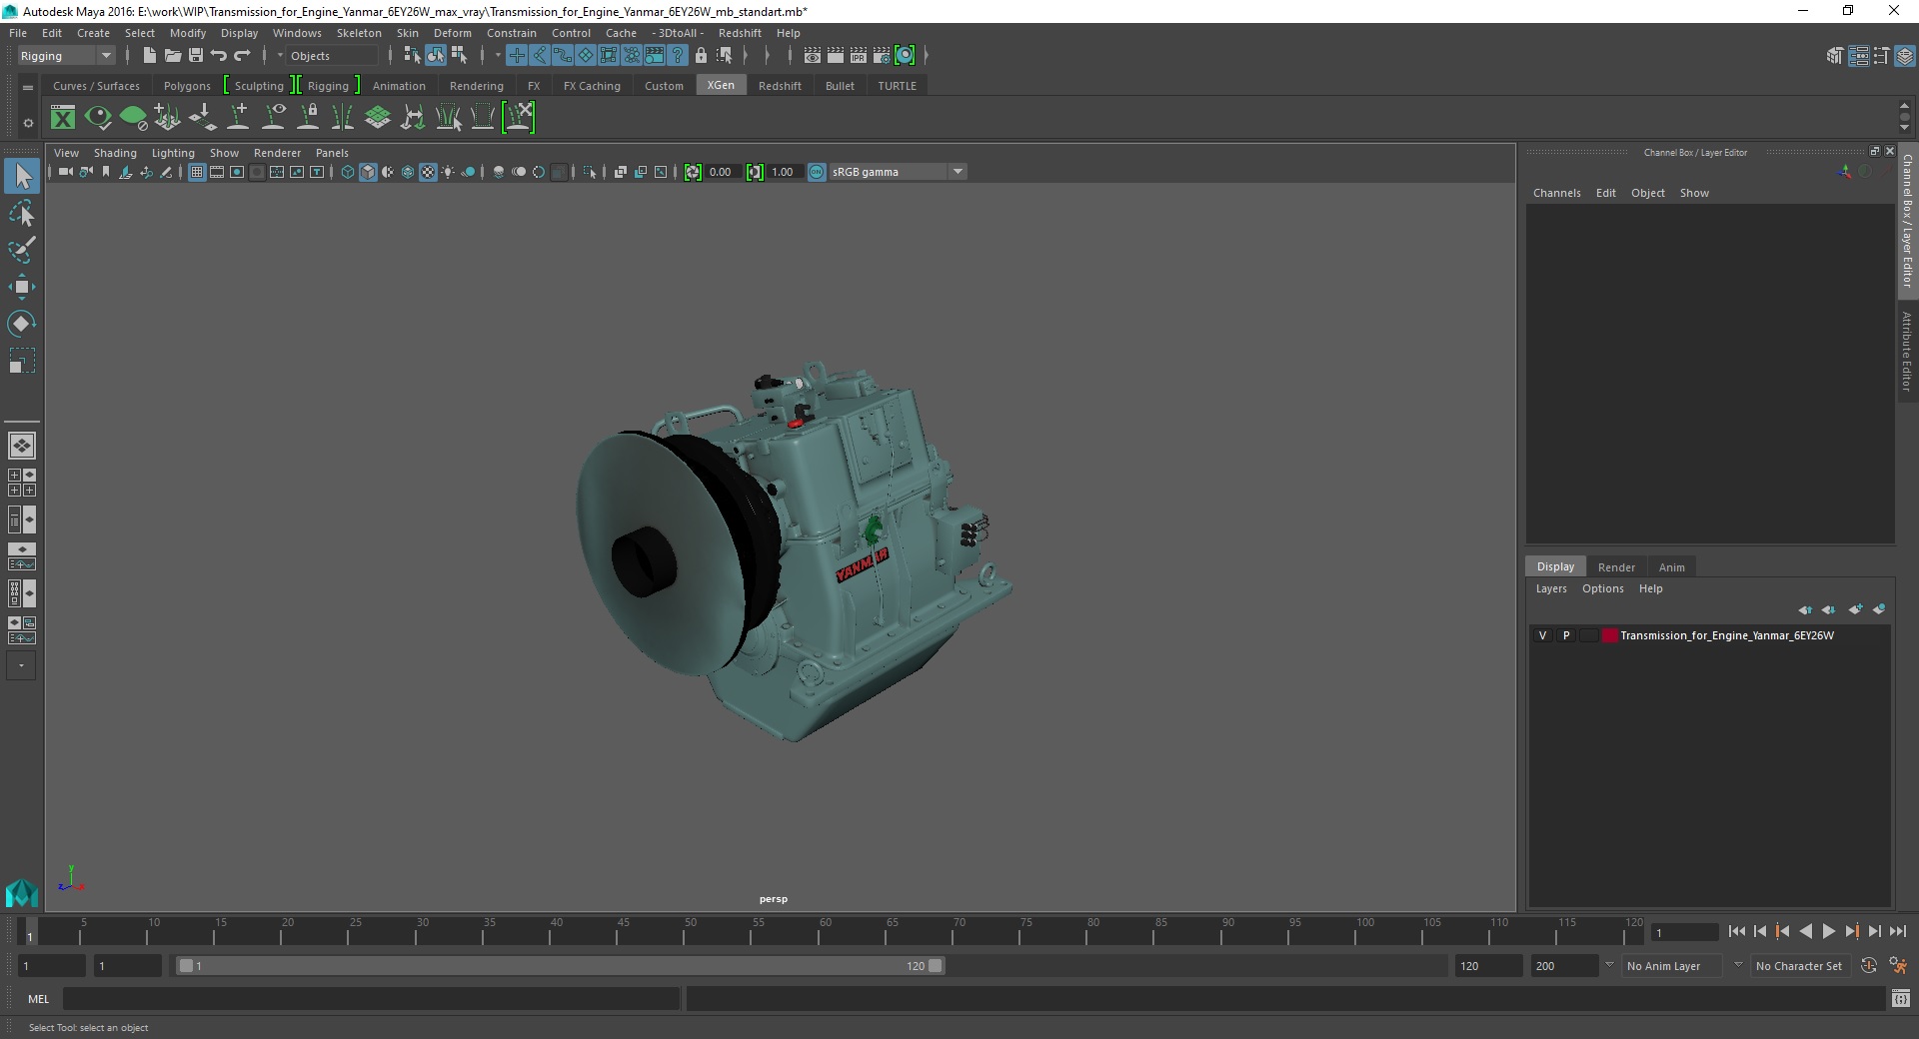This screenshot has height=1039, width=1919.
Task: Play animation forwards
Action: coord(1828,931)
